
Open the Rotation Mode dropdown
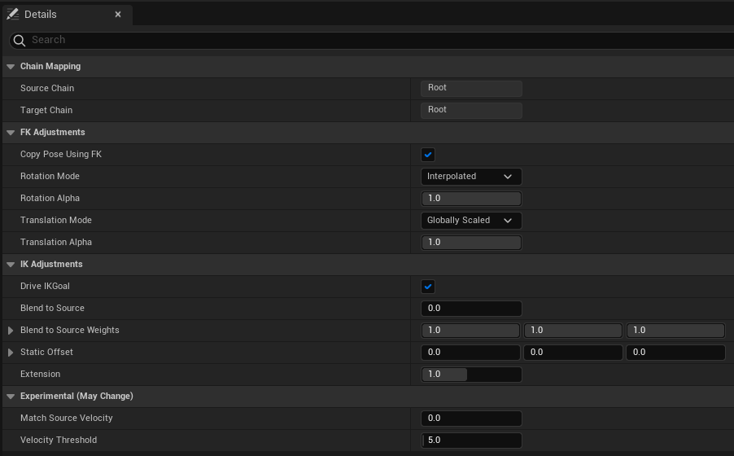tap(471, 177)
